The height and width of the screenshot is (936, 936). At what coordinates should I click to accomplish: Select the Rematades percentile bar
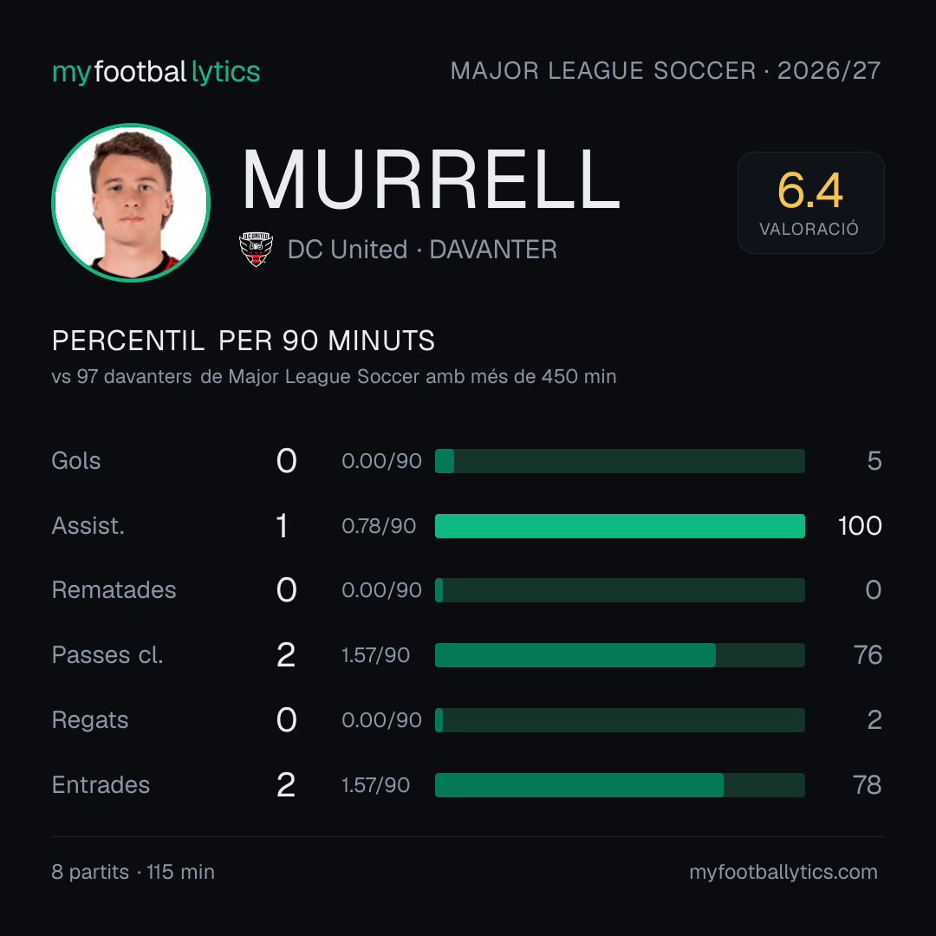tap(620, 590)
